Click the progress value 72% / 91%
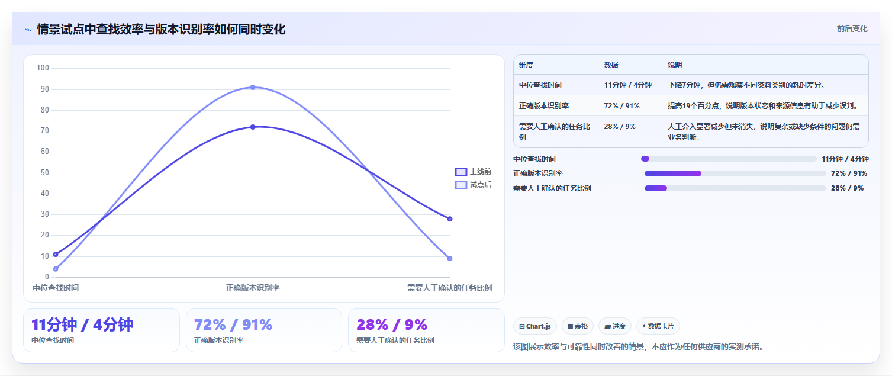Image resolution: width=892 pixels, height=376 pixels. pyautogui.click(x=849, y=173)
